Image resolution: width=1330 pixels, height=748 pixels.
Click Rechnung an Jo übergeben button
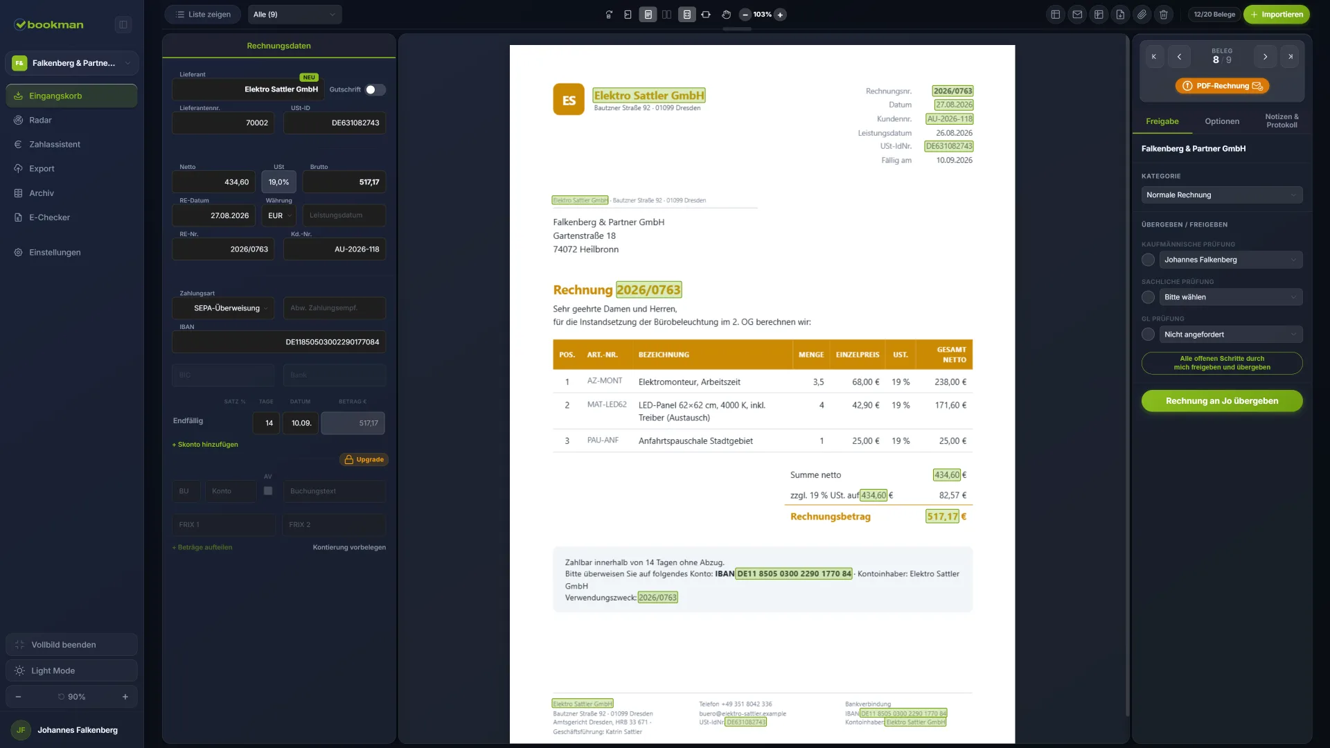click(x=1222, y=401)
